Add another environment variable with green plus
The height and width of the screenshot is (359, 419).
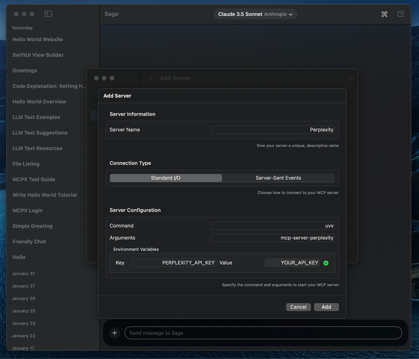pos(326,263)
